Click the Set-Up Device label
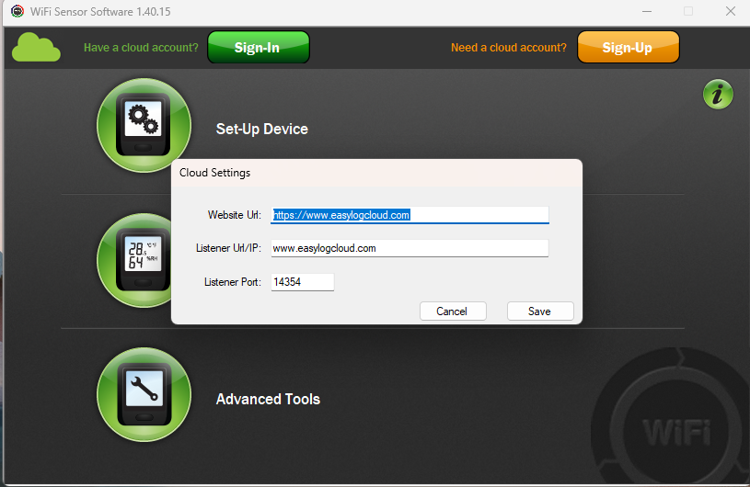 (x=262, y=129)
